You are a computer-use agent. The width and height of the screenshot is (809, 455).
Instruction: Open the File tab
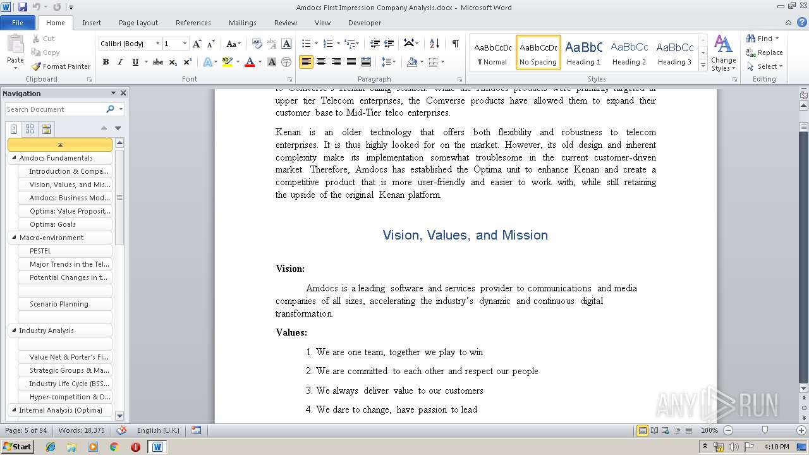(18, 23)
